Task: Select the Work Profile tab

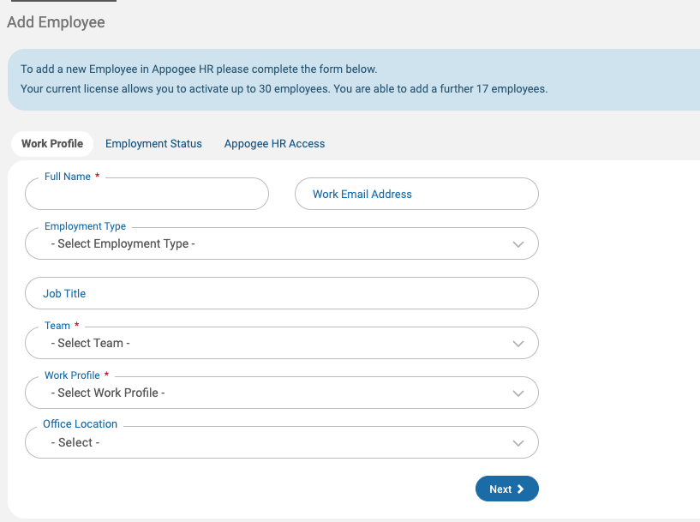Action: [51, 143]
